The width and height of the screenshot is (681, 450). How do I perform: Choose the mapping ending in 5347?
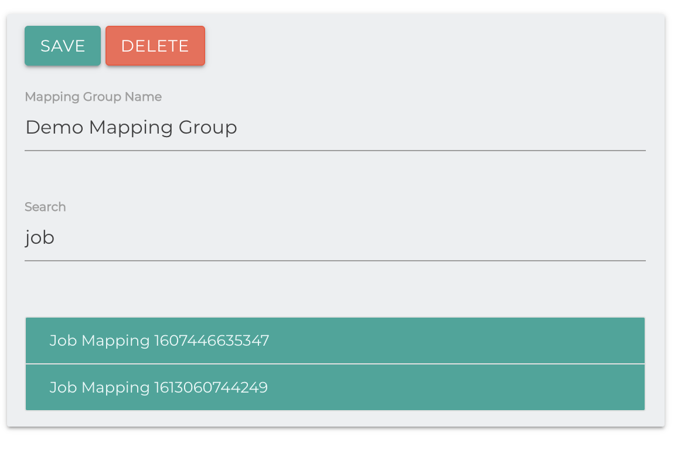[x=159, y=340]
